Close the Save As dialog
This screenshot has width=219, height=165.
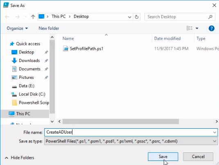214,5
